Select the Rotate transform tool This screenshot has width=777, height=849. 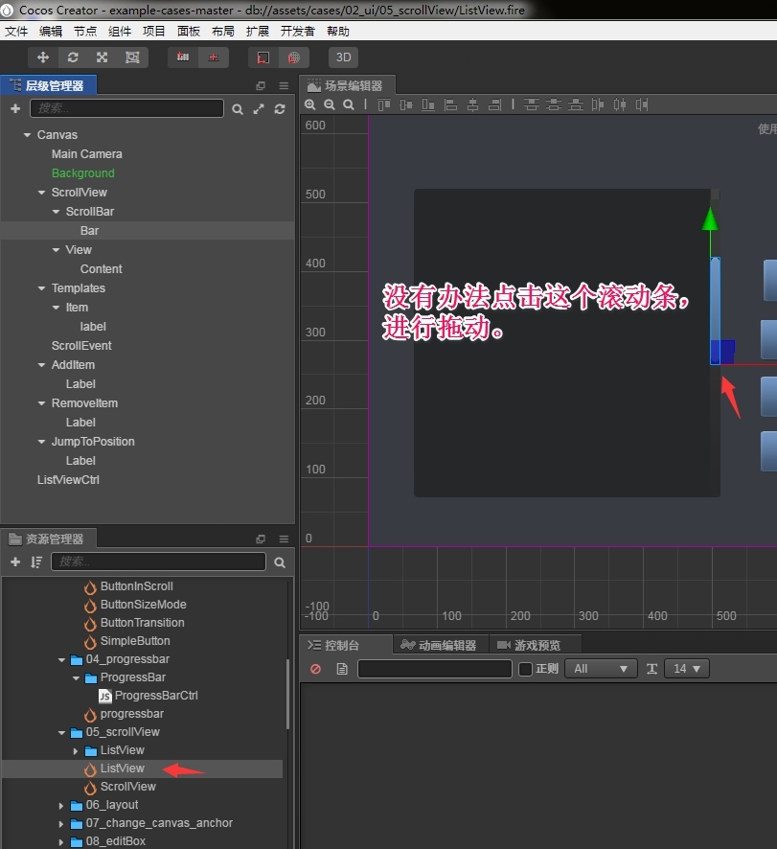73,57
